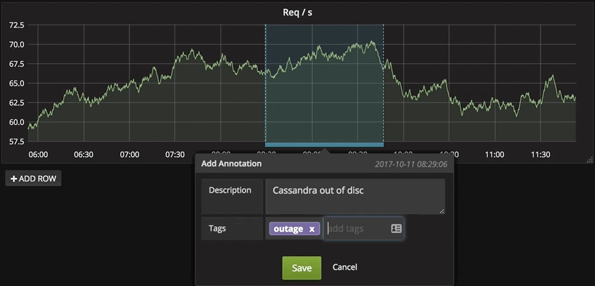The width and height of the screenshot is (595, 286).
Task: Click the 72.5 value on the Y axis
Action: click(x=17, y=25)
